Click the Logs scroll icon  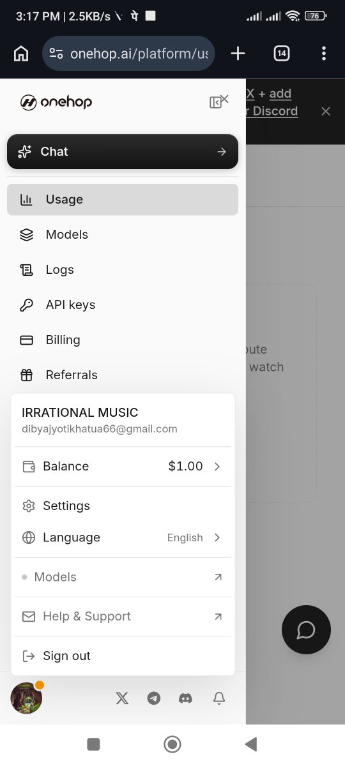[x=26, y=269]
